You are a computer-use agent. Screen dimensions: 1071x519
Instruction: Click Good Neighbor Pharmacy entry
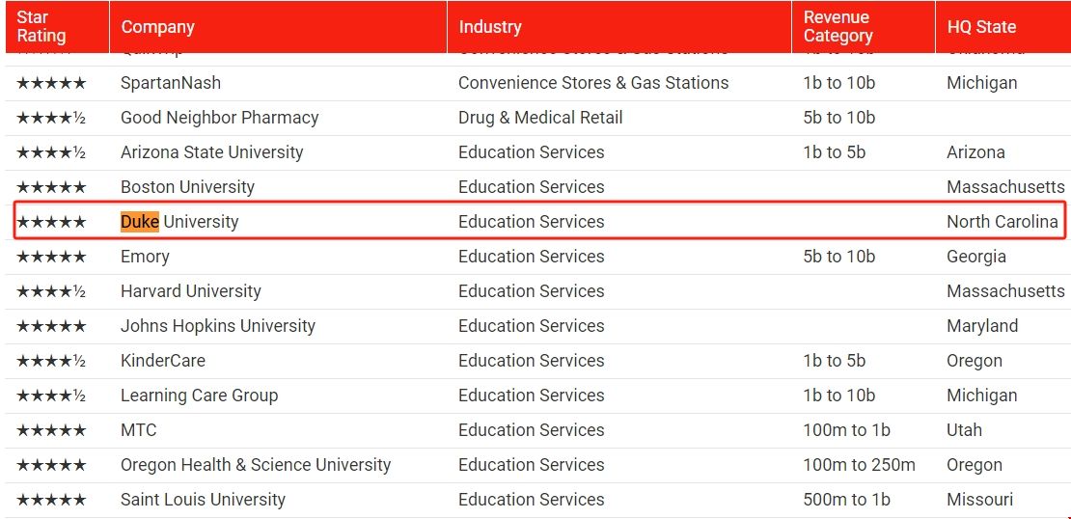coord(219,118)
